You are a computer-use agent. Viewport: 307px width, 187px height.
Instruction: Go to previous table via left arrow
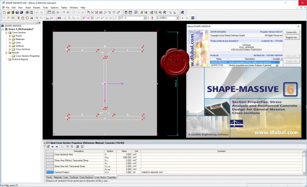pos(53,147)
